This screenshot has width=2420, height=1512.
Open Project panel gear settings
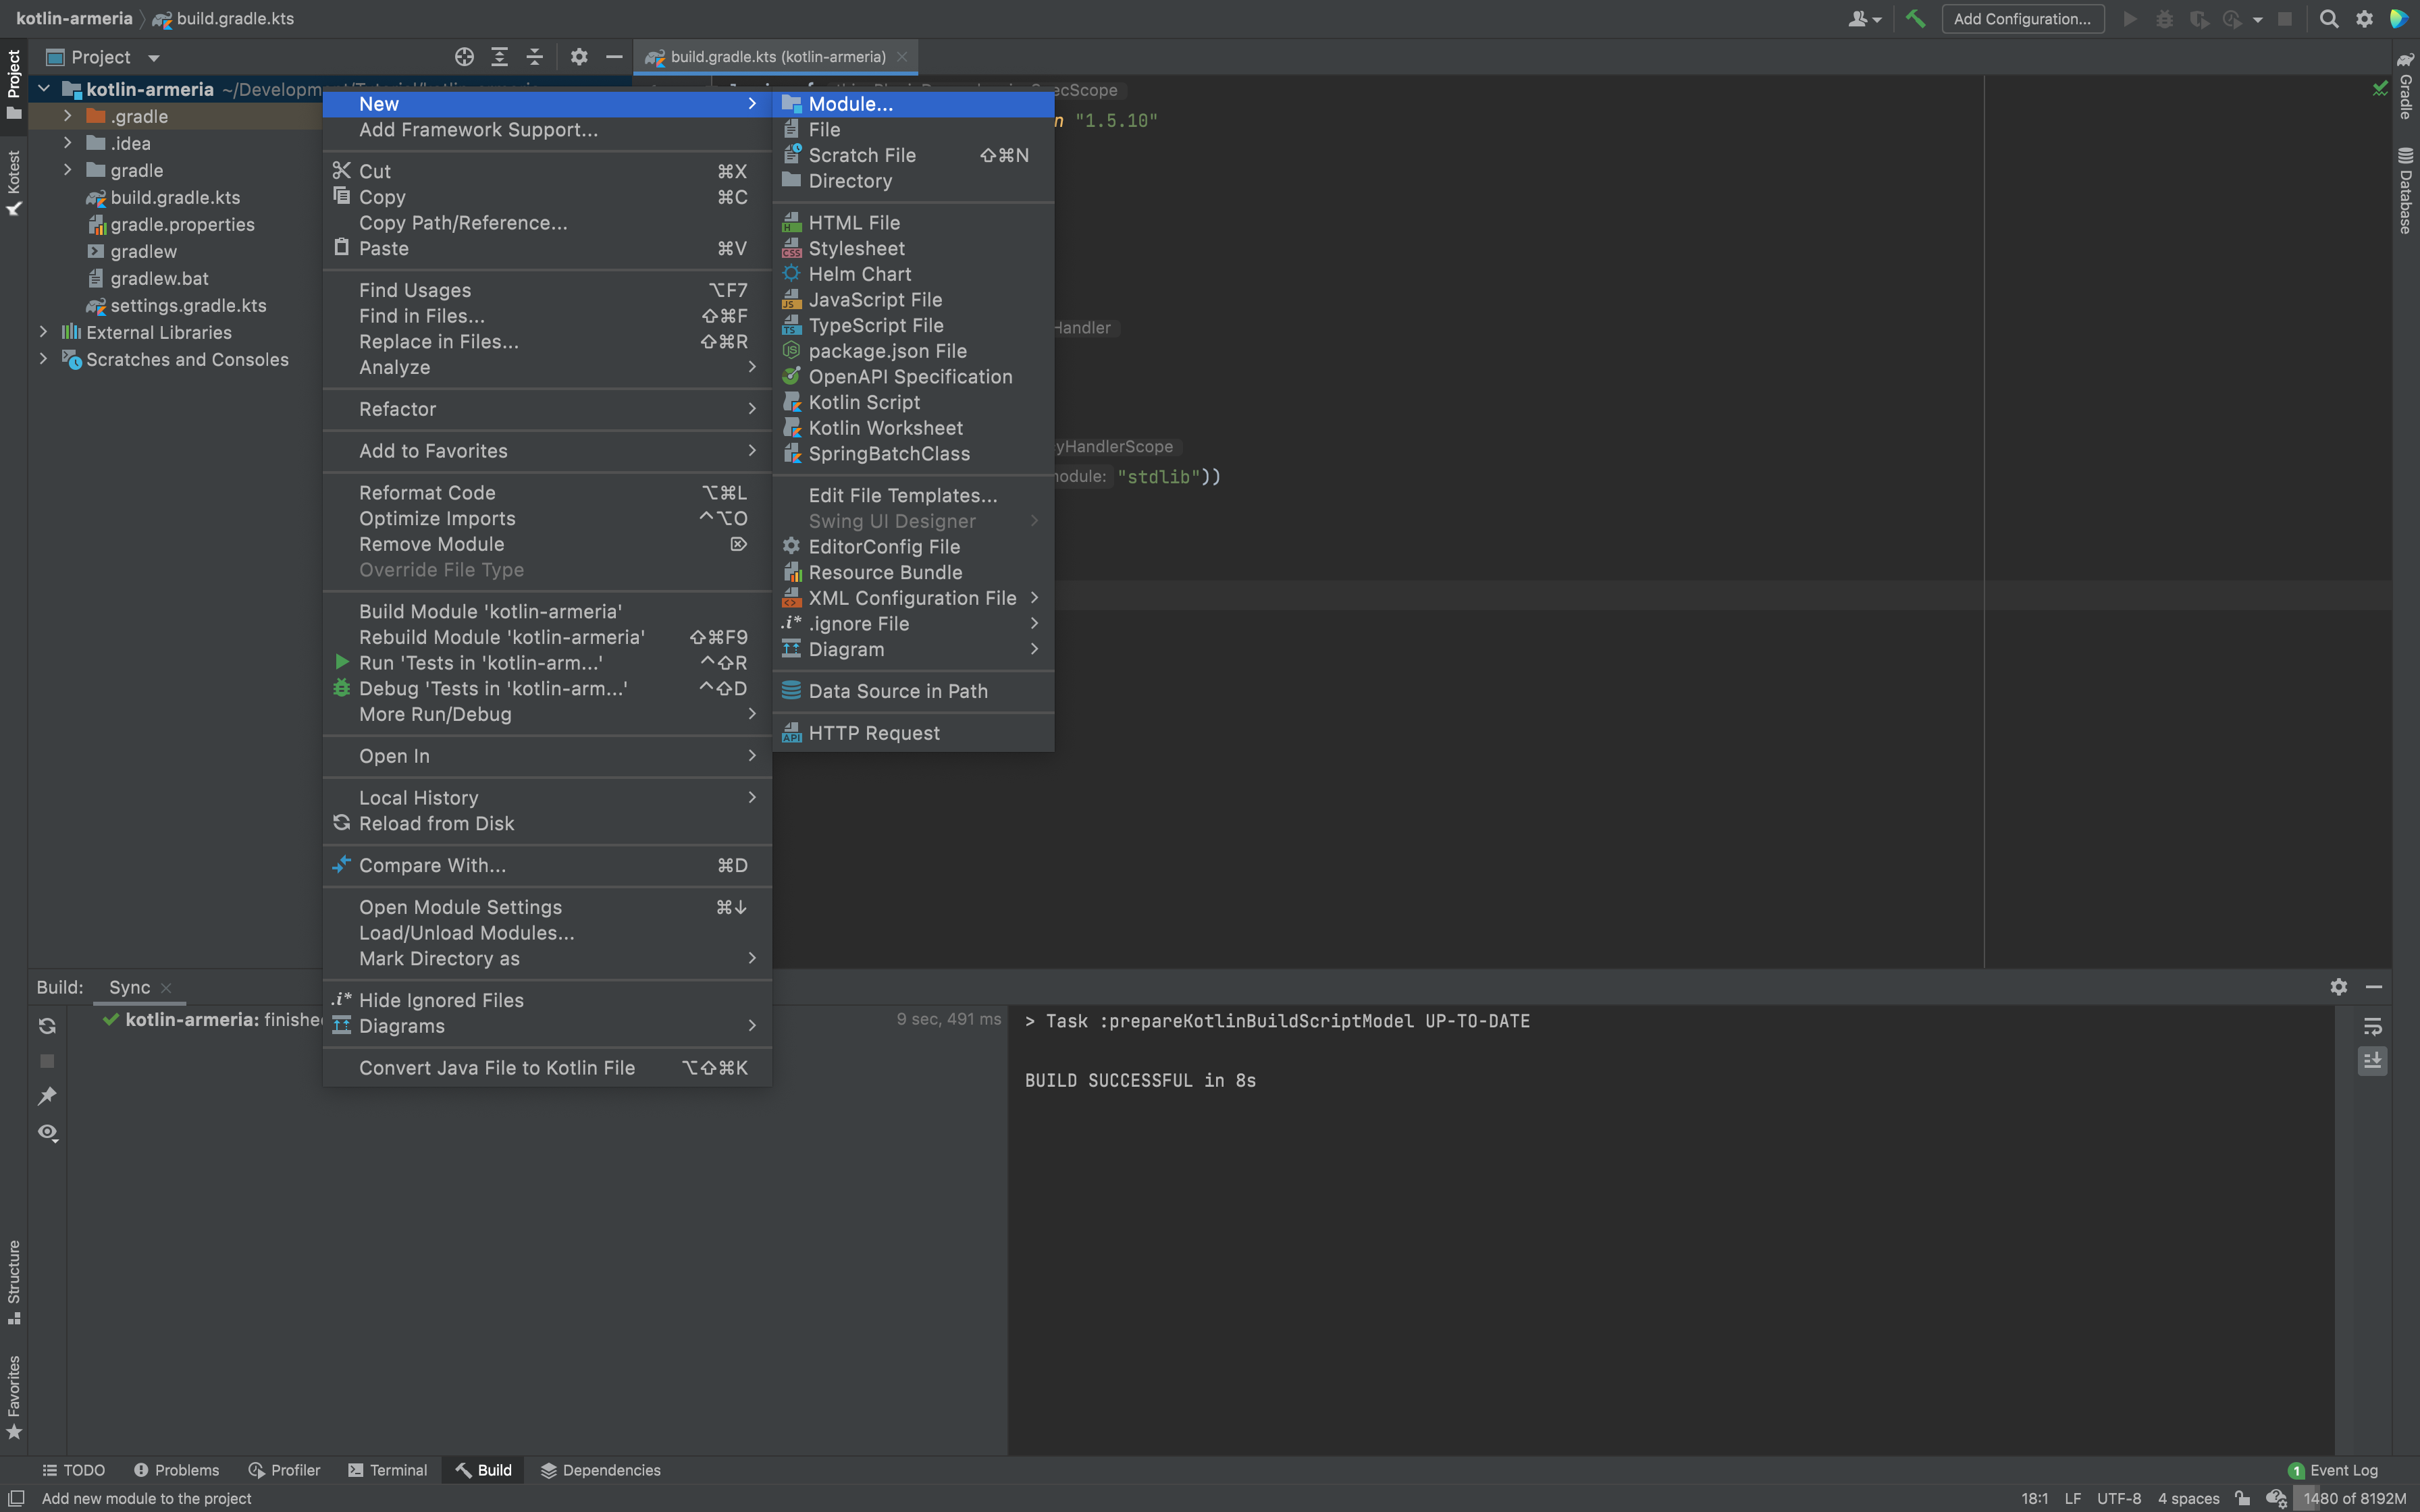(578, 57)
